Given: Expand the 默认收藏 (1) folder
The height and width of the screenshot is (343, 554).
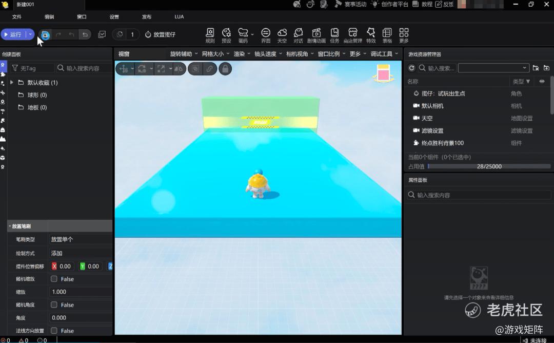Looking at the screenshot, I should pyautogui.click(x=12, y=82).
